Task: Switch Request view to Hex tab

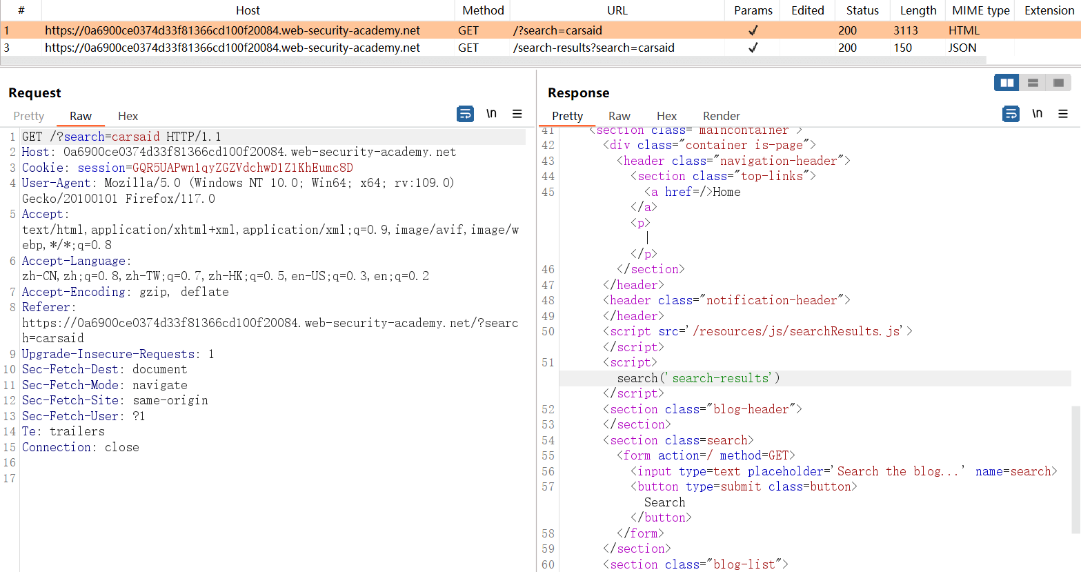Action: (x=128, y=116)
